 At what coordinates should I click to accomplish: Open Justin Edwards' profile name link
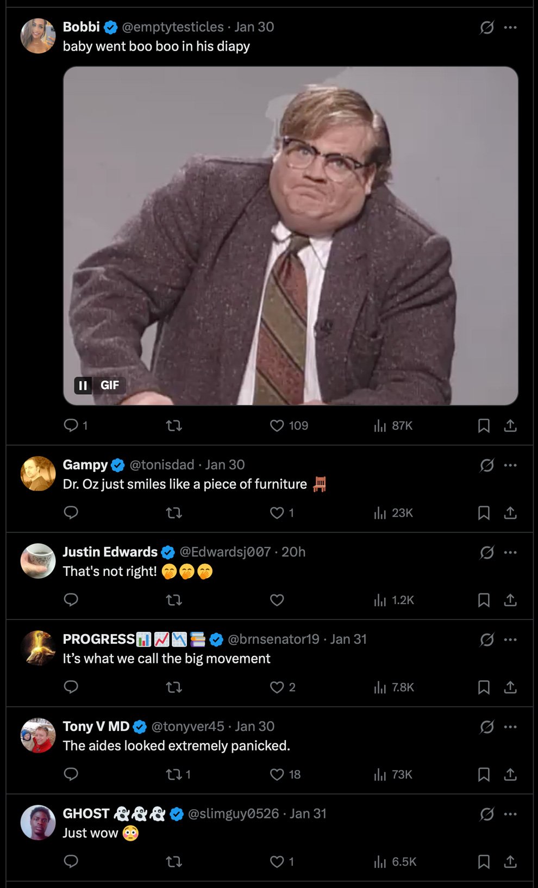[110, 552]
